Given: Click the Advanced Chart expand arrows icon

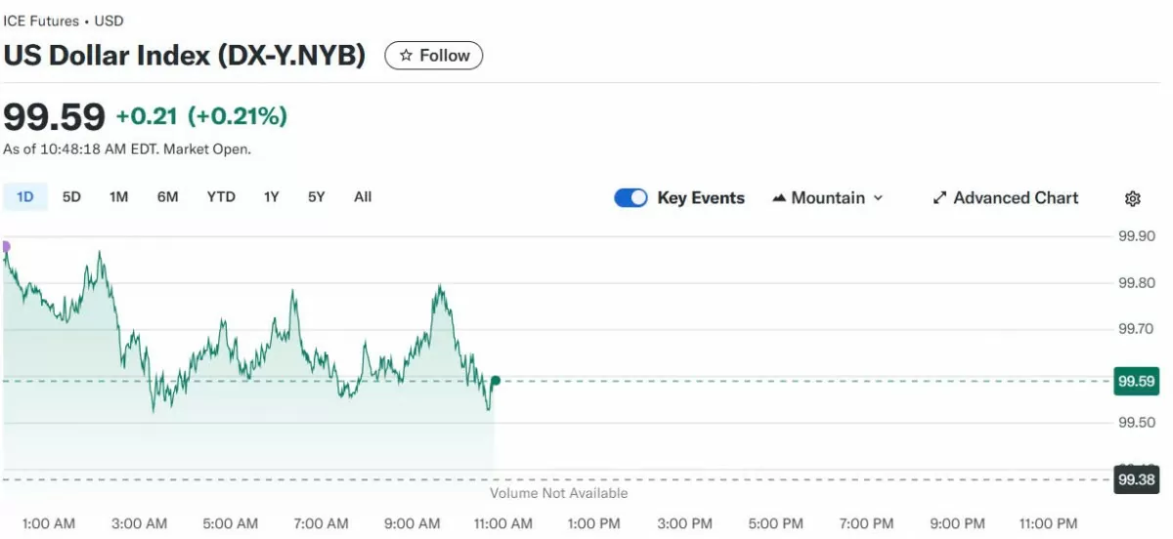Looking at the screenshot, I should pyautogui.click(x=939, y=198).
